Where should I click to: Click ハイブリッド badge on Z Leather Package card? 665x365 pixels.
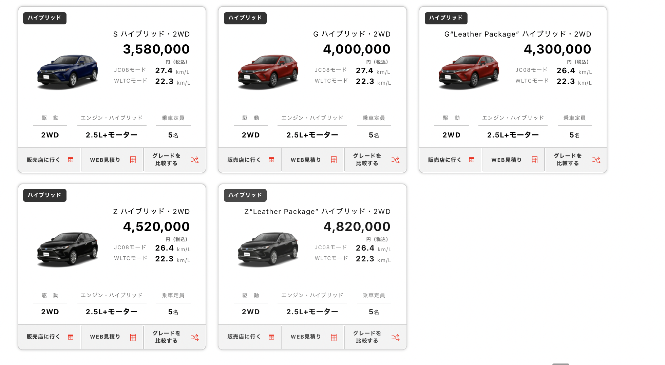click(x=245, y=195)
